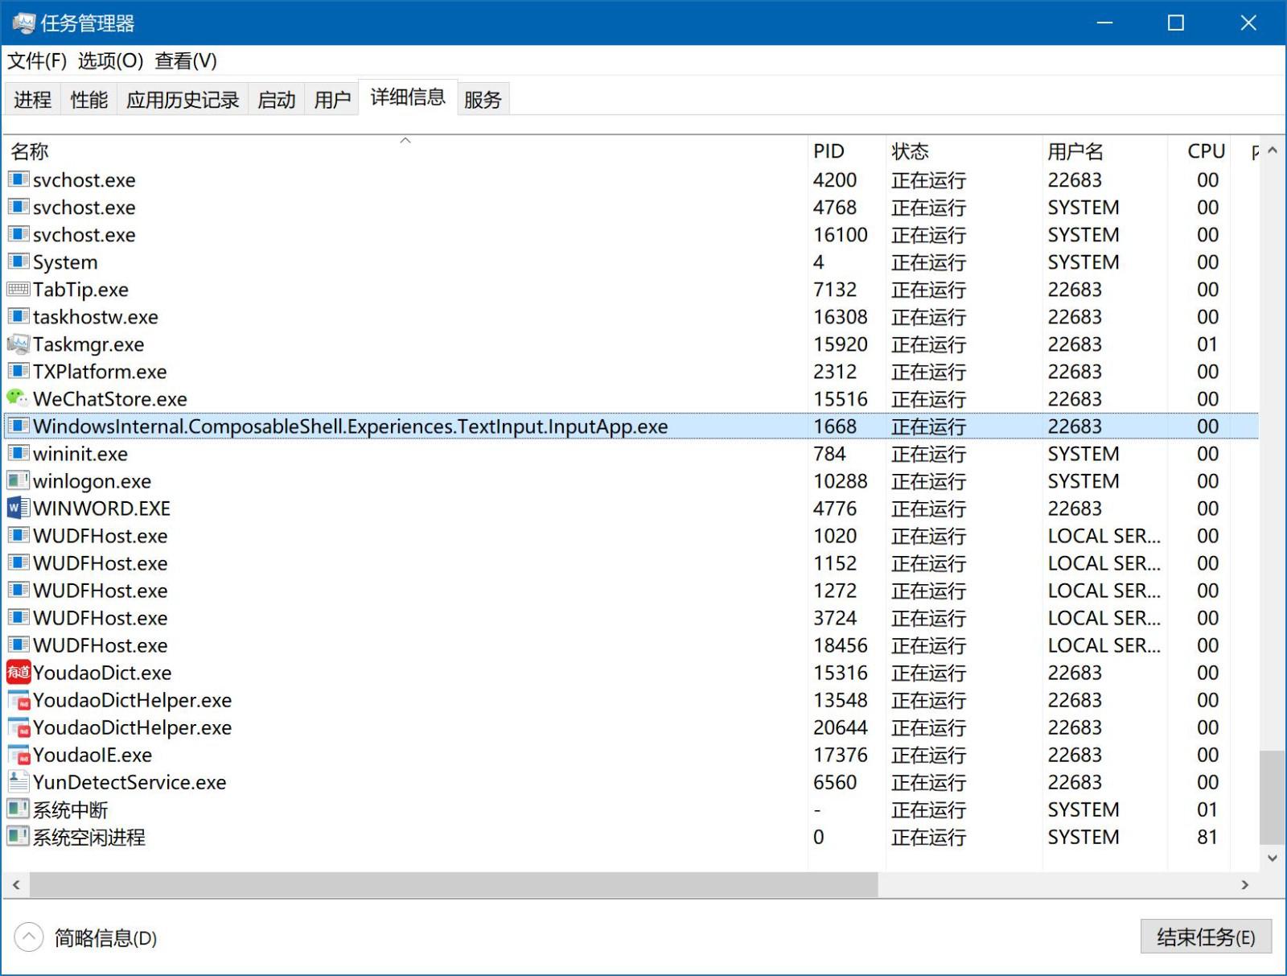Click the Taskmgr.exe process icon
Screen dimensions: 1287x976
[18, 344]
